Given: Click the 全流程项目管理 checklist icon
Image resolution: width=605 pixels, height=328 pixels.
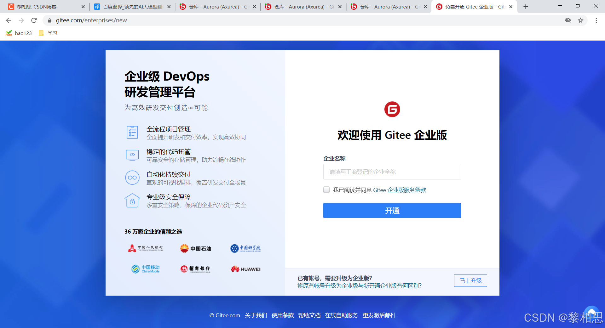Looking at the screenshot, I should pyautogui.click(x=132, y=132).
